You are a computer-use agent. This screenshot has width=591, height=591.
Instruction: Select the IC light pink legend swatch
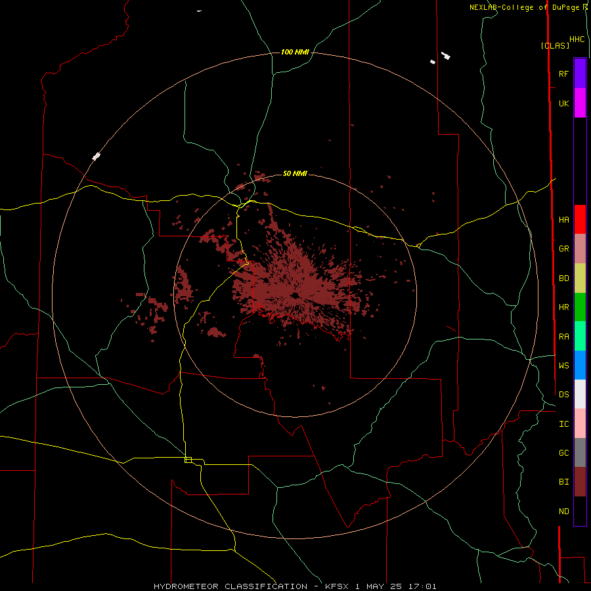click(580, 424)
